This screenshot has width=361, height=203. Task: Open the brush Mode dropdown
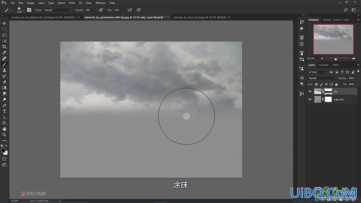pyautogui.click(x=58, y=10)
